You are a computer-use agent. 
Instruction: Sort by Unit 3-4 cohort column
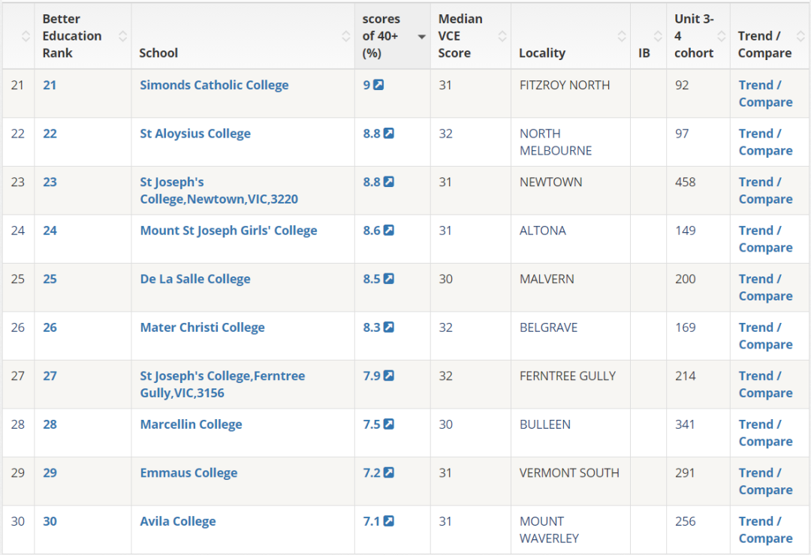[722, 36]
